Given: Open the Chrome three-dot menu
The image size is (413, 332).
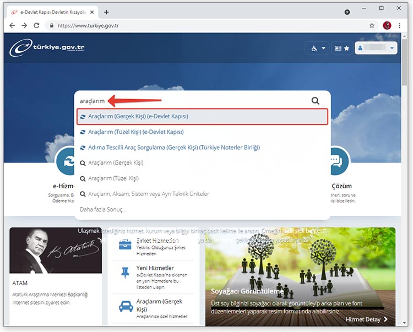Looking at the screenshot, I should click(x=402, y=25).
